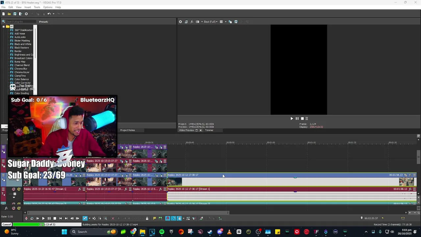Select Add Noise effect in list

pos(20,34)
